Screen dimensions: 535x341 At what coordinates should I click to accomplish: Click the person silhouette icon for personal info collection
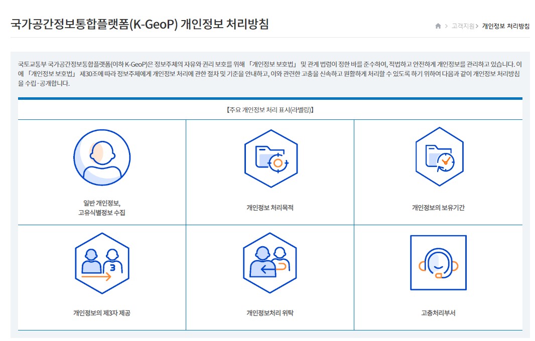click(x=102, y=157)
